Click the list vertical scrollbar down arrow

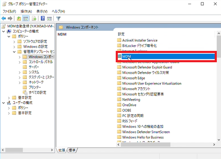[x=219, y=140]
